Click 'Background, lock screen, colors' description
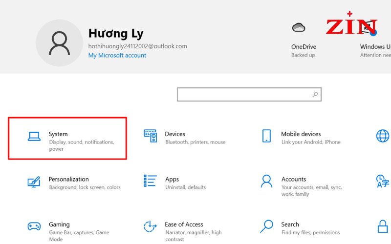This screenshot has width=391, height=244. (x=85, y=187)
